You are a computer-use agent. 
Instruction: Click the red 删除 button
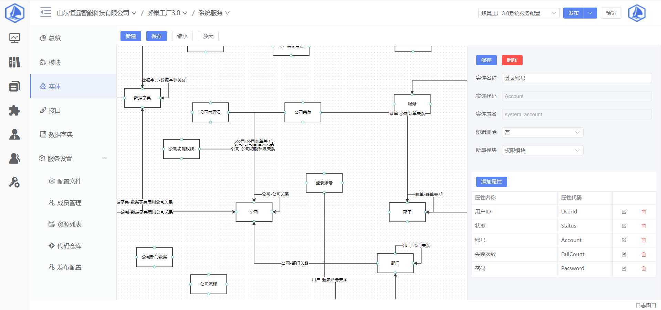click(512, 60)
